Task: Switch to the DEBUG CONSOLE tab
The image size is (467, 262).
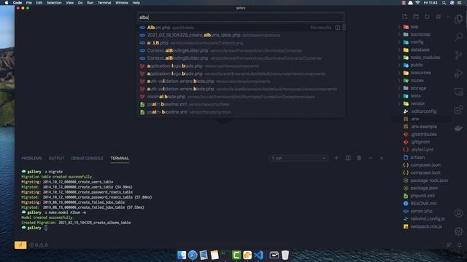Action: tap(87, 158)
